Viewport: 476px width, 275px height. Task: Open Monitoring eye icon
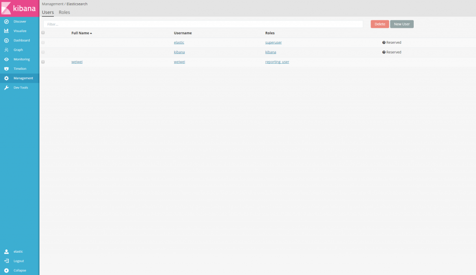point(7,59)
